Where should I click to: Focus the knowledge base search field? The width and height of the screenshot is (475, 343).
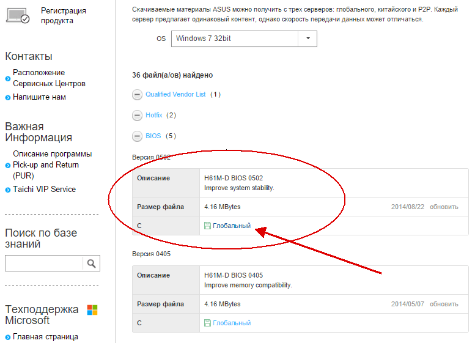tap(44, 263)
